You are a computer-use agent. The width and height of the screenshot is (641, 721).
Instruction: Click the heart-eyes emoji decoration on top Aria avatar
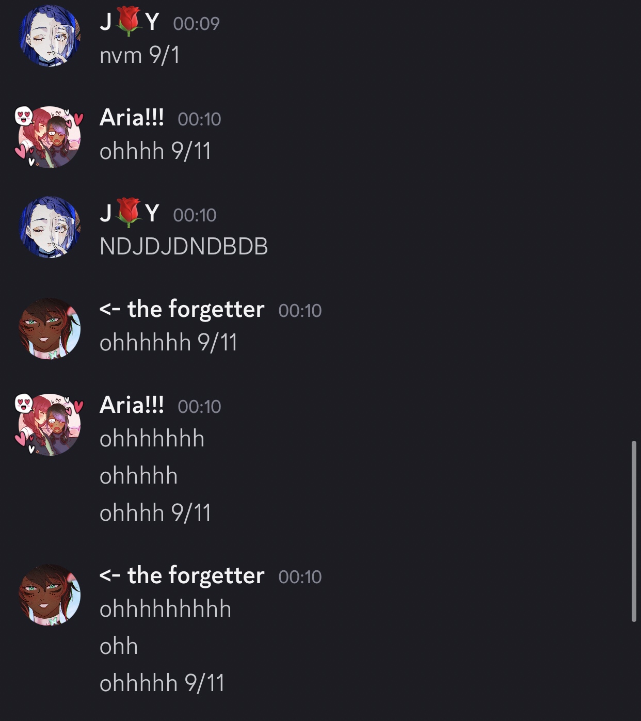[24, 116]
